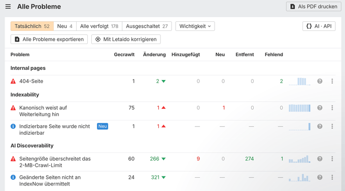Open the Seitengröße überschreitet 2-MB-Crawl-Limit issue

coord(55,162)
